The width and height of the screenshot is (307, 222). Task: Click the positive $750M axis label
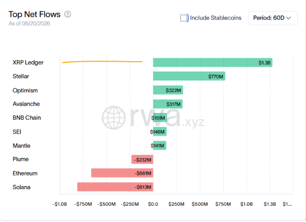point(223,204)
